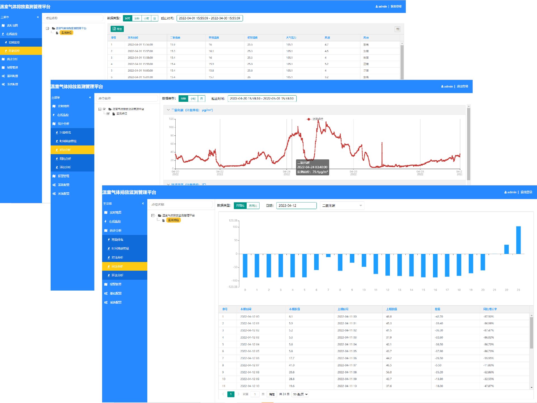Click the 退出登录 link in the middle header
The image size is (537, 403).
click(x=462, y=86)
